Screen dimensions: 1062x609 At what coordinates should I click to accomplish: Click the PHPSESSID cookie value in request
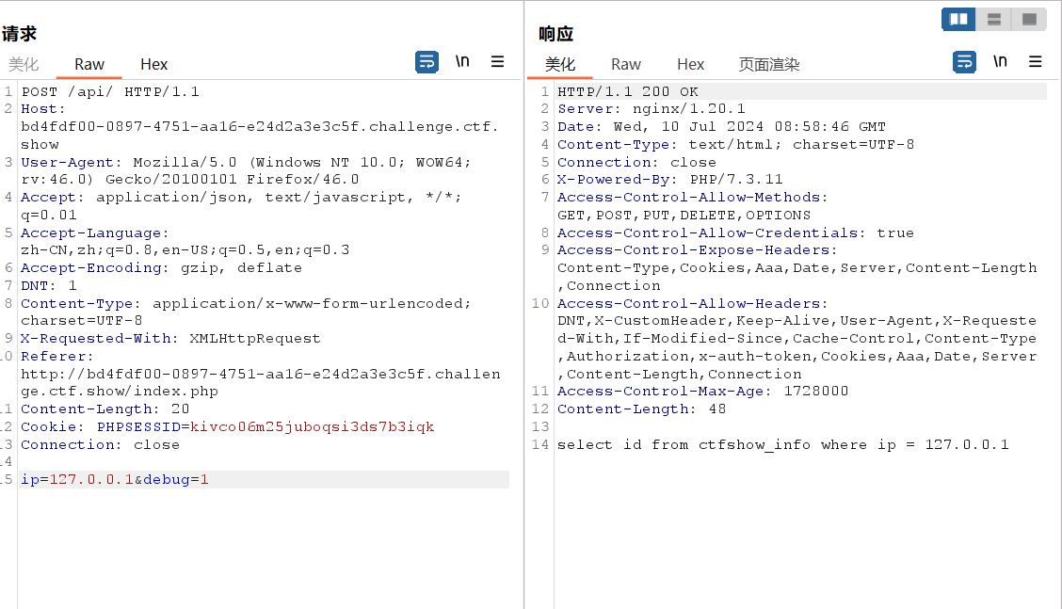(x=312, y=427)
